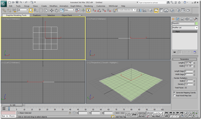Click the Plane001 object color swatch
201x119 pixels.
[x=196, y=23]
